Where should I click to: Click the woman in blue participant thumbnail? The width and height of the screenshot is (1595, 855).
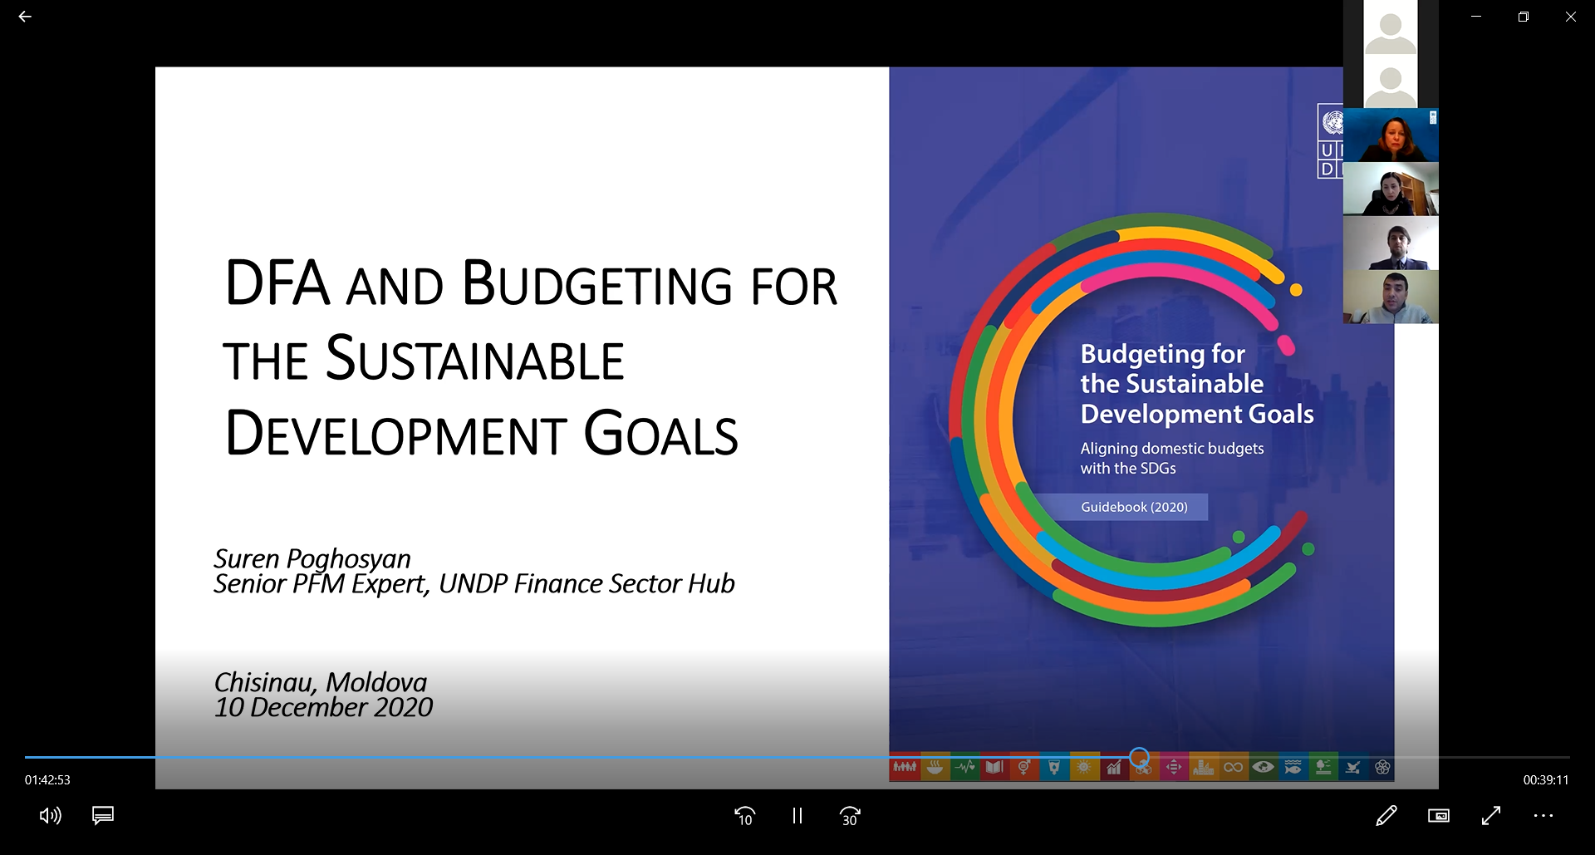tap(1391, 135)
